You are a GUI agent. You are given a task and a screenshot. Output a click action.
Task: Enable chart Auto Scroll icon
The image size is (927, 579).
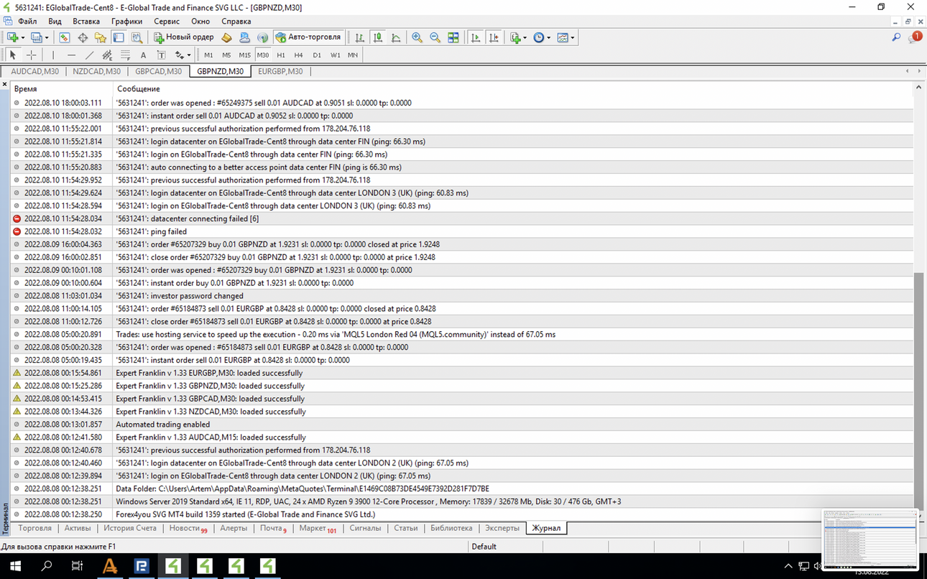click(475, 37)
